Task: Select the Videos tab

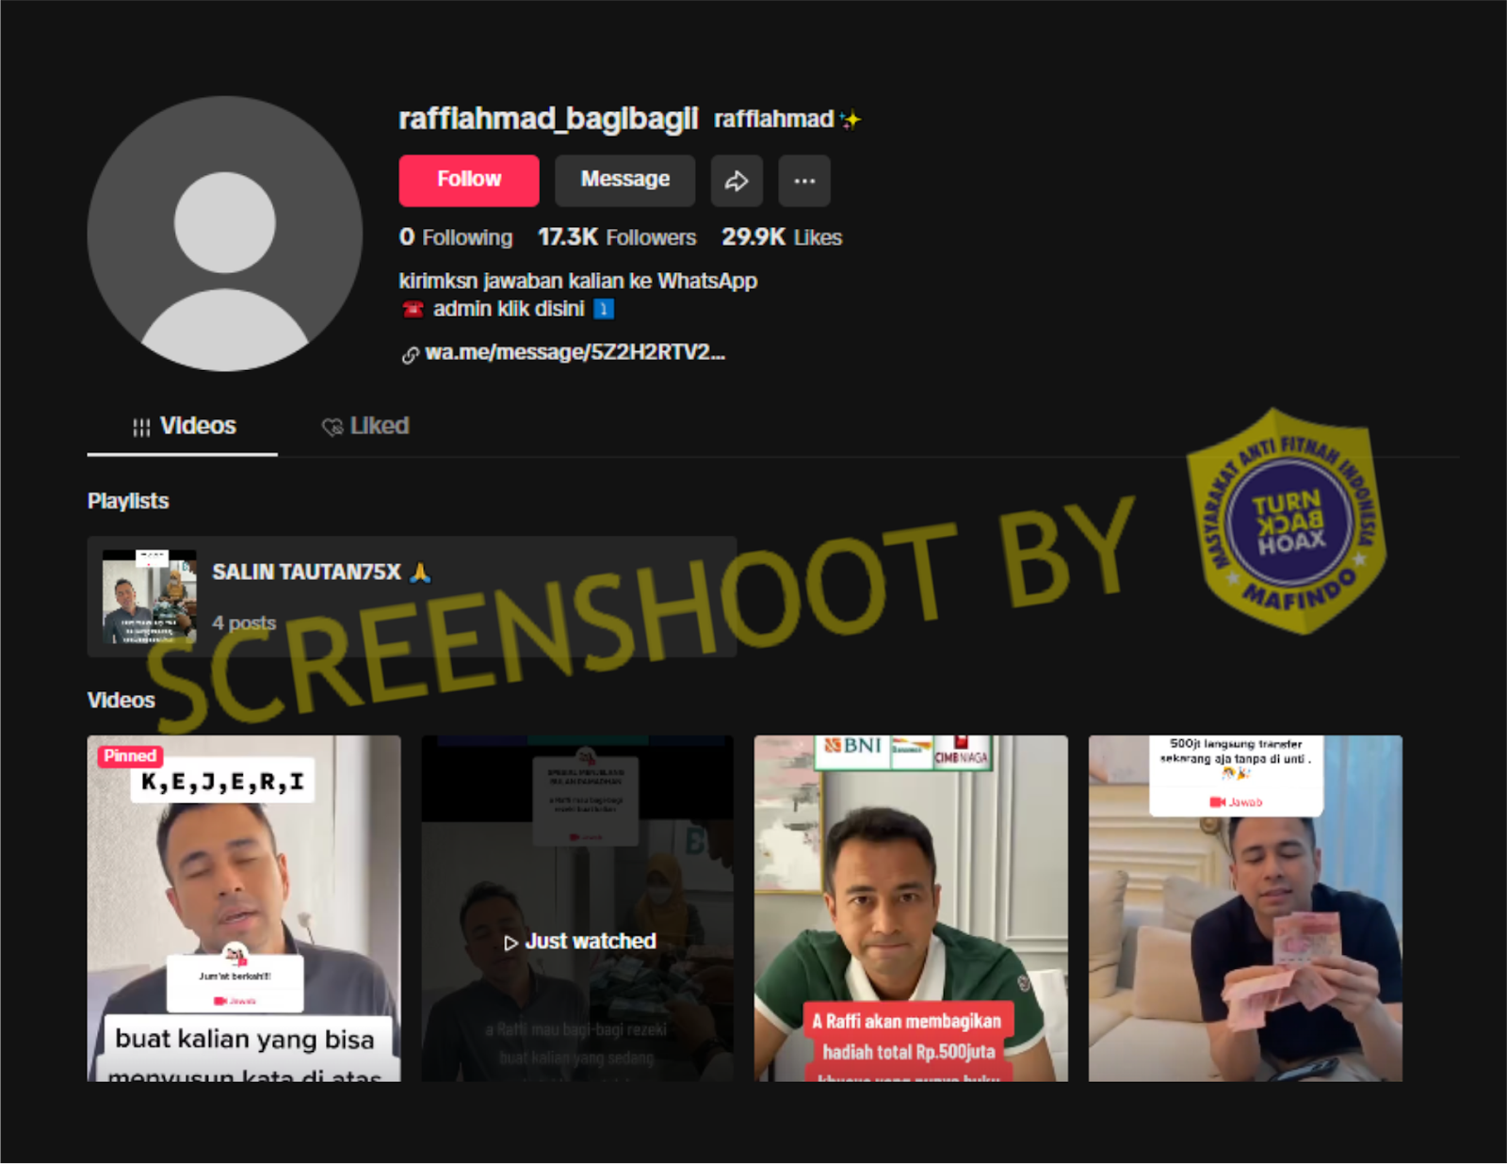Action: [x=184, y=427]
